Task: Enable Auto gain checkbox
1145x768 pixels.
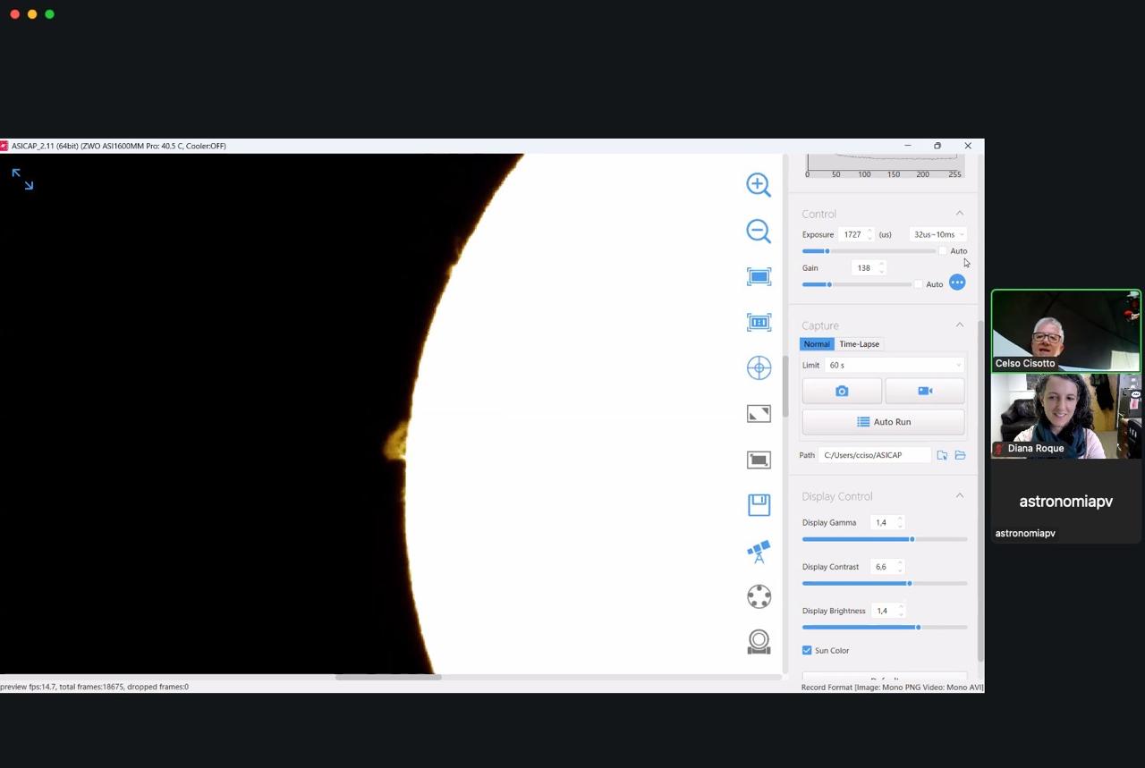Action: pos(919,284)
